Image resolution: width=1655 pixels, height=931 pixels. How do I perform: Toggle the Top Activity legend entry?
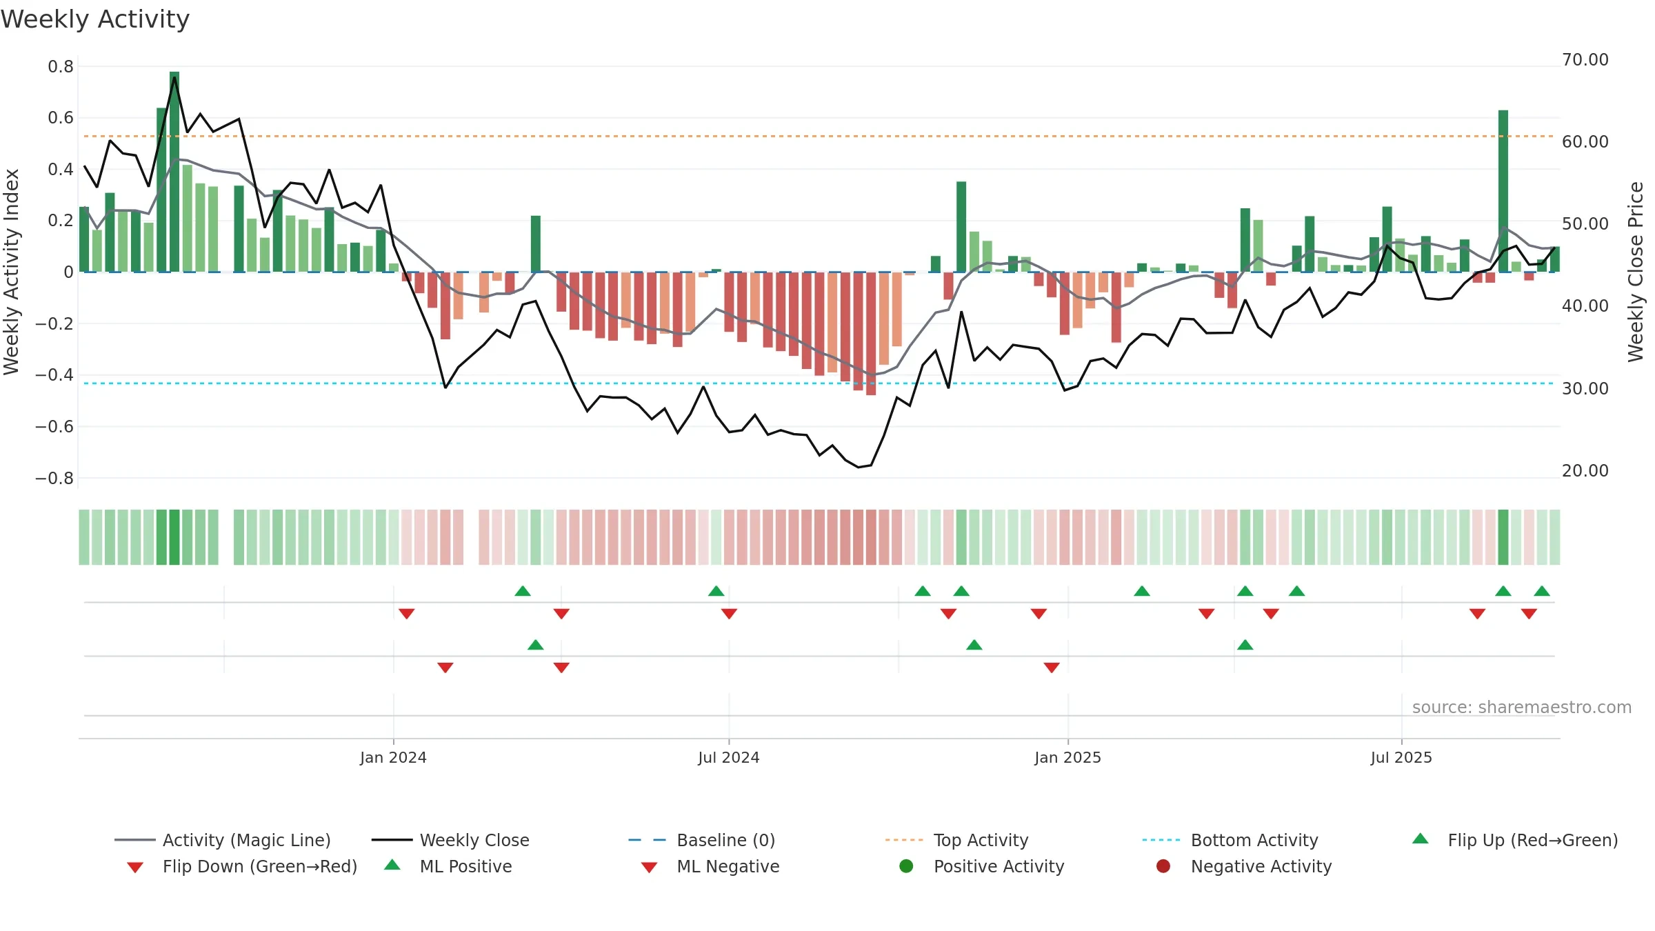(957, 840)
